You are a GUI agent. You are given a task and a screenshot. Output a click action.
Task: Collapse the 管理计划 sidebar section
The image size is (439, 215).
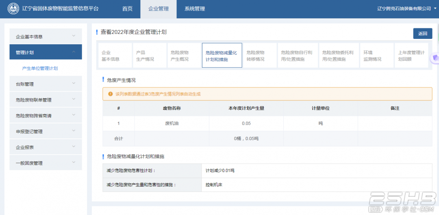coord(46,52)
